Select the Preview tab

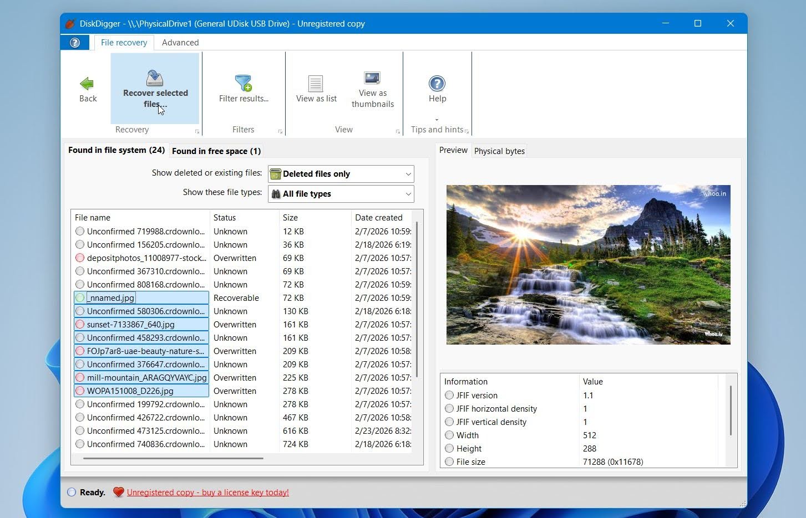(x=453, y=150)
